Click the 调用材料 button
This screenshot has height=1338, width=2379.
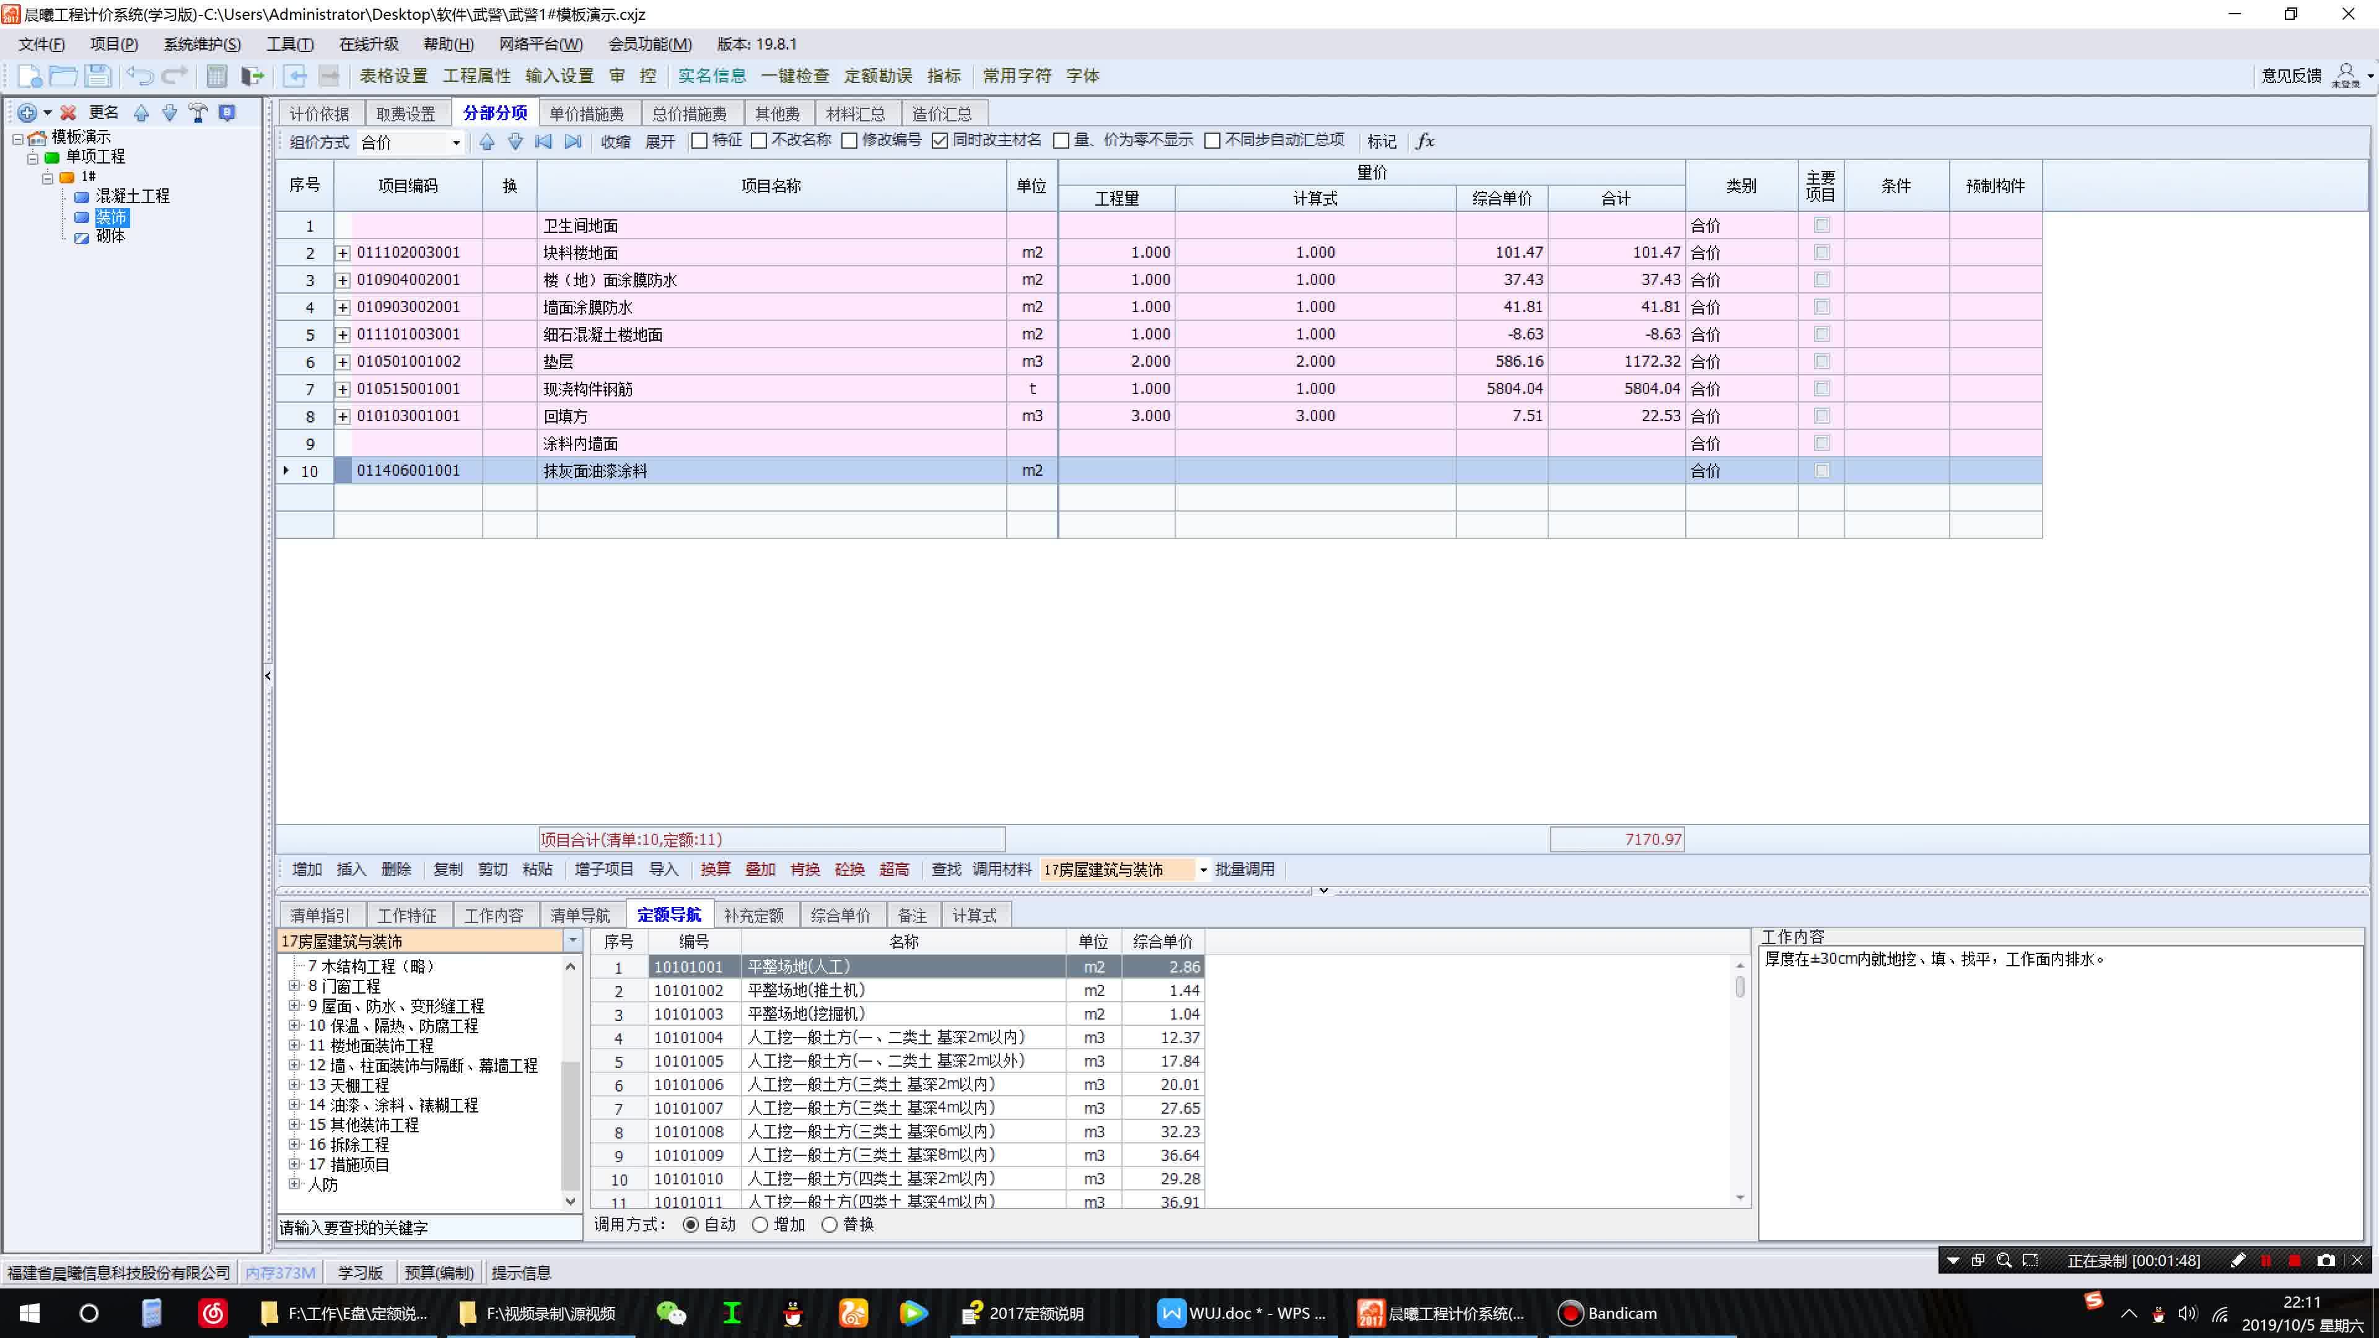(1002, 870)
